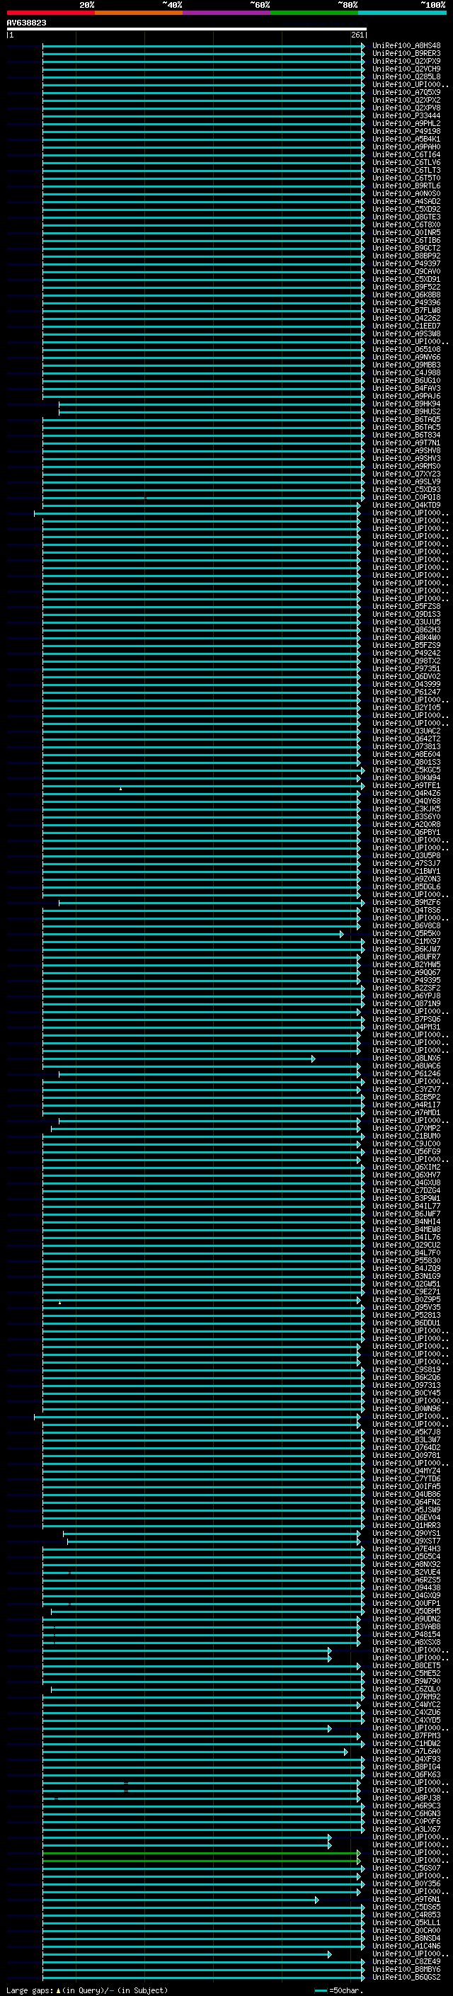Select the UniRef100_P49242 label

406,652
